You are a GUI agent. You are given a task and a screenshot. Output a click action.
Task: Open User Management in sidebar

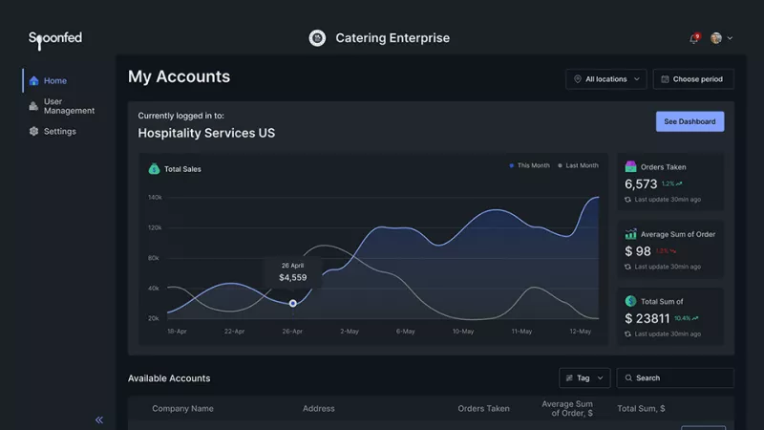click(68, 106)
